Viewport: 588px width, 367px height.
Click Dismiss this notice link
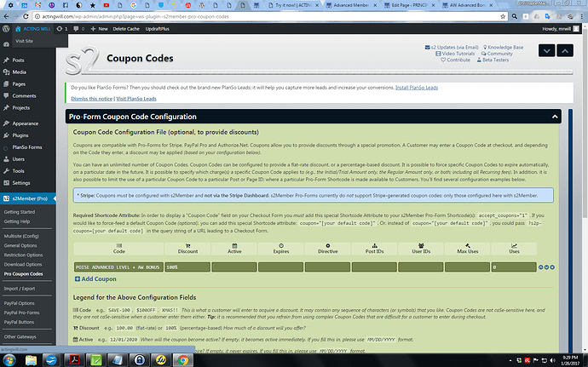pyautogui.click(x=92, y=99)
